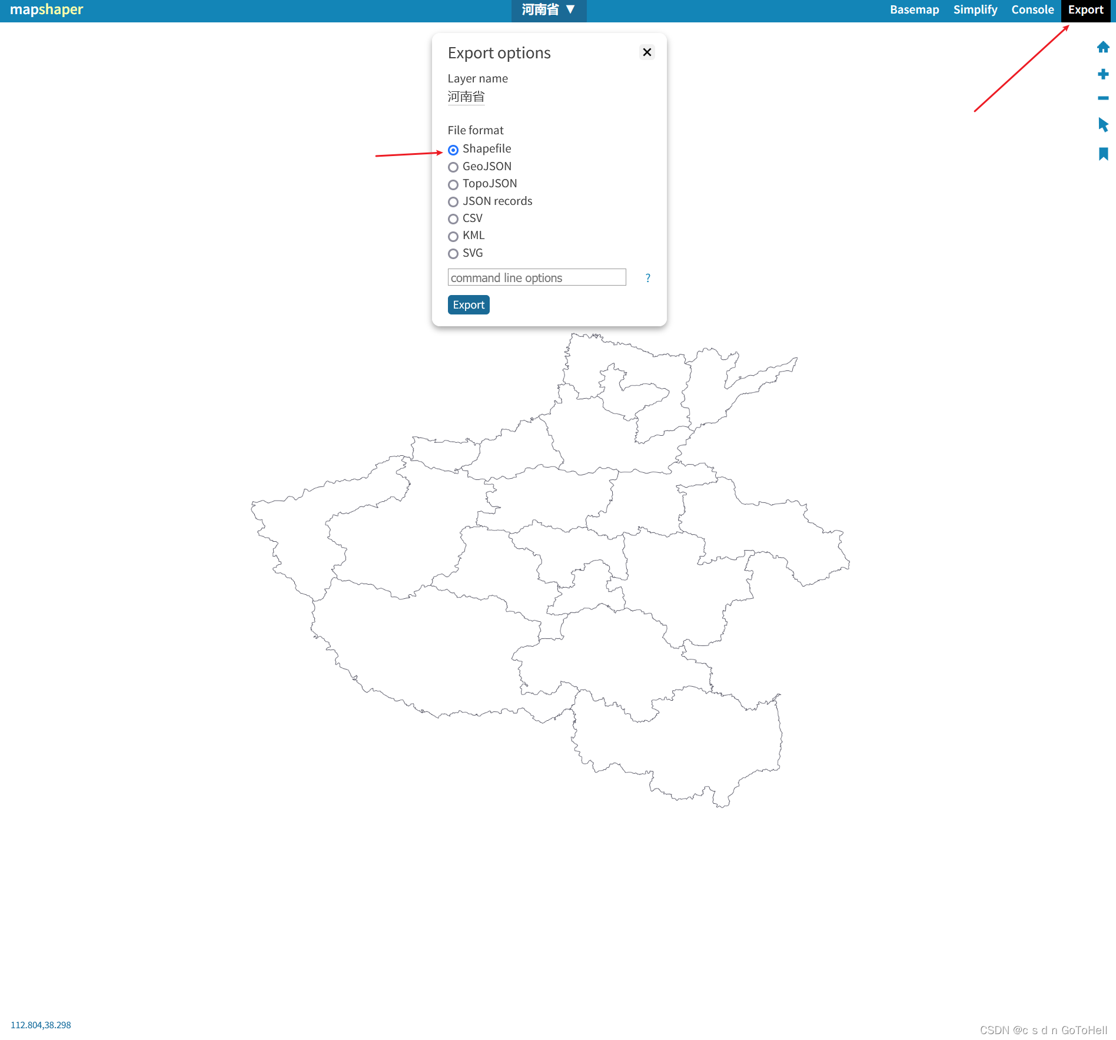Viewport: 1116px width, 1040px height.
Task: Edit the layer name 河南省
Action: 466,97
